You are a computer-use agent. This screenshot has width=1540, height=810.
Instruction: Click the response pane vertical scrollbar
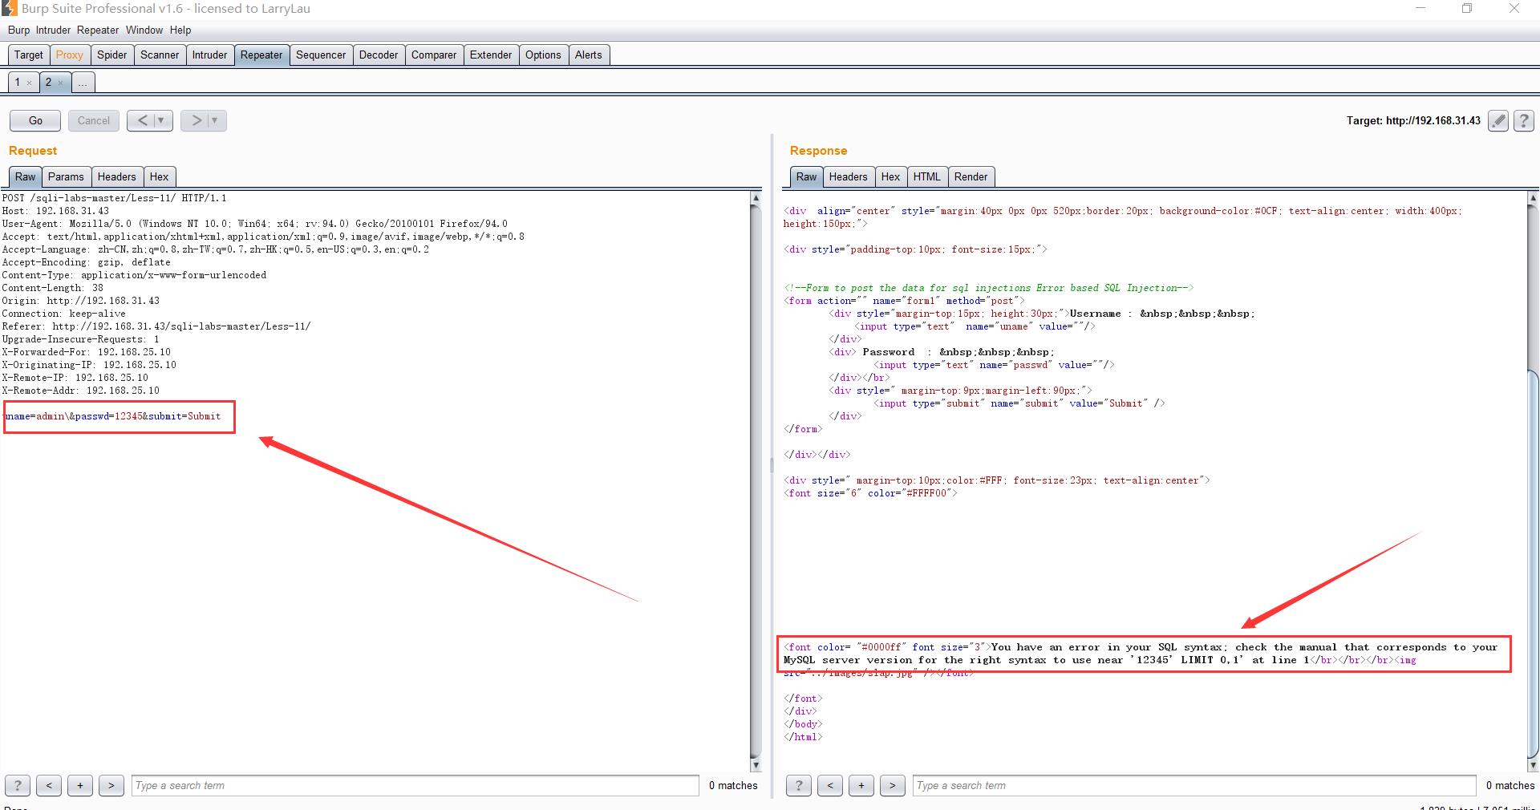pyautogui.click(x=1533, y=481)
